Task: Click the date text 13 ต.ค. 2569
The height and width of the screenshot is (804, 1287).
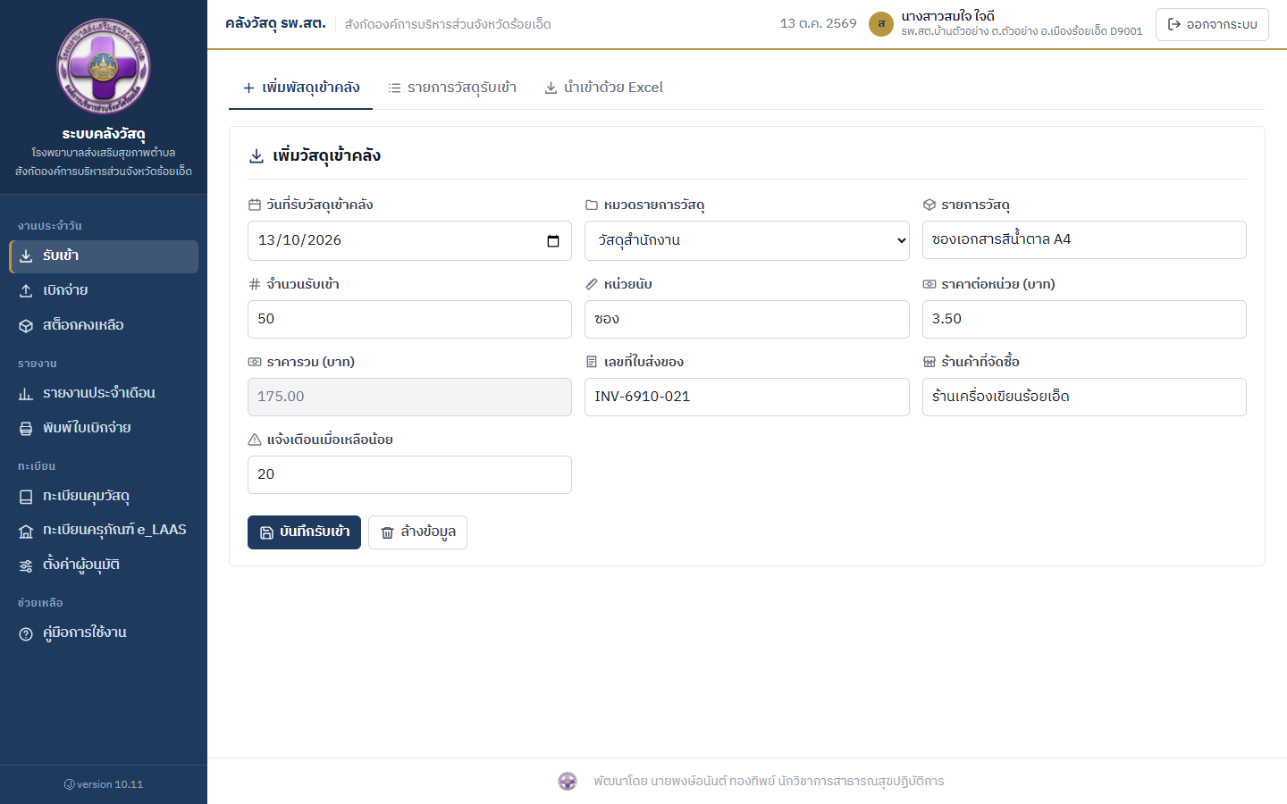Action: 819,24
